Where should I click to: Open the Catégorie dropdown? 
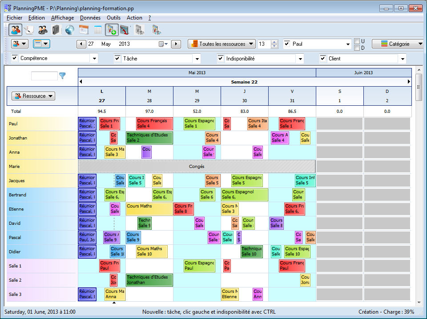398,44
